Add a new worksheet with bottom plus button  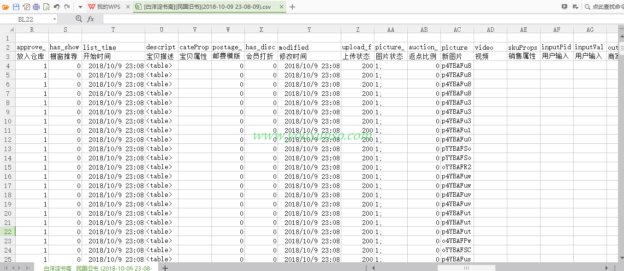(165, 268)
